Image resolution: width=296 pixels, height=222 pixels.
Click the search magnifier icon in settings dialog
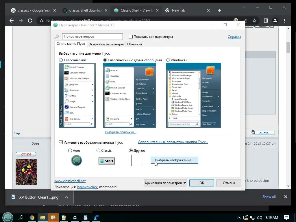coord(57,37)
